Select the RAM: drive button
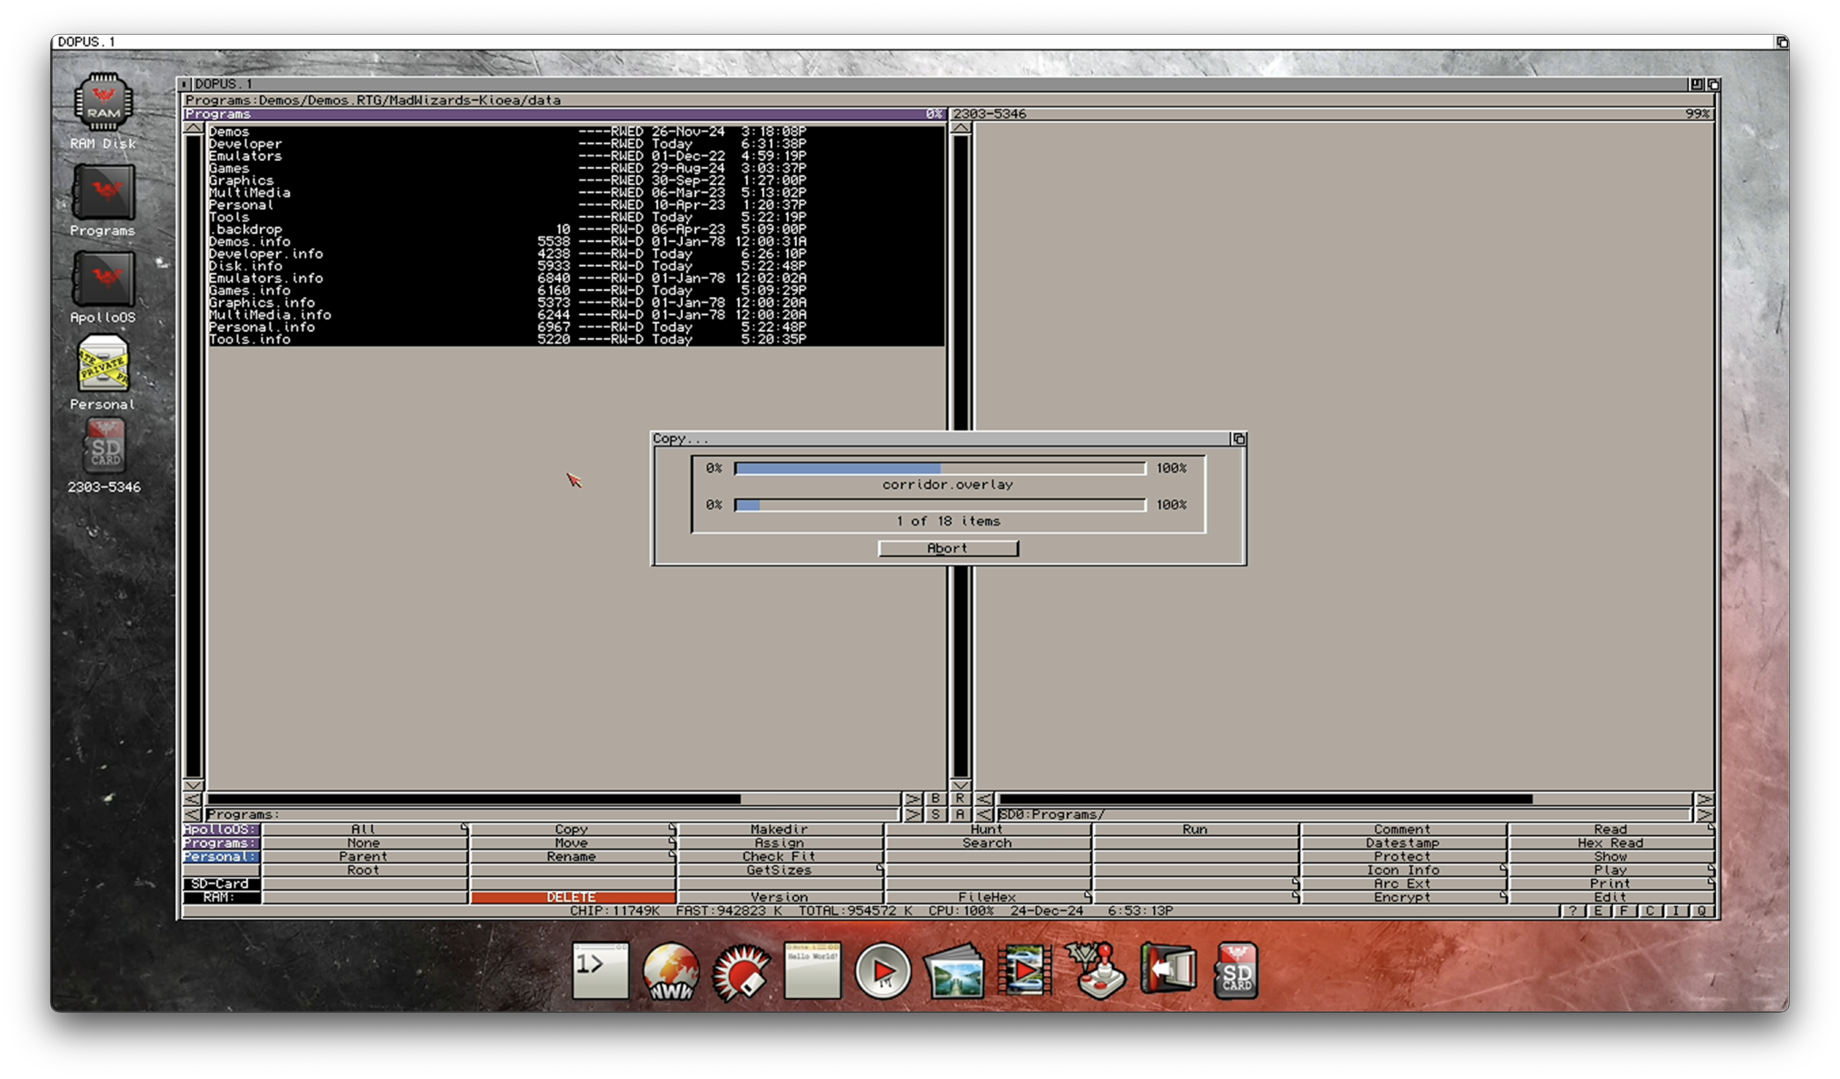Viewport: 1840px width, 1079px height. pyautogui.click(x=221, y=897)
